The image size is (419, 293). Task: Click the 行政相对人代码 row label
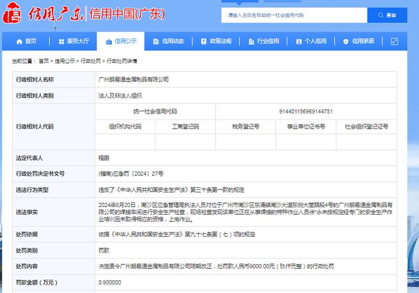pyautogui.click(x=35, y=127)
